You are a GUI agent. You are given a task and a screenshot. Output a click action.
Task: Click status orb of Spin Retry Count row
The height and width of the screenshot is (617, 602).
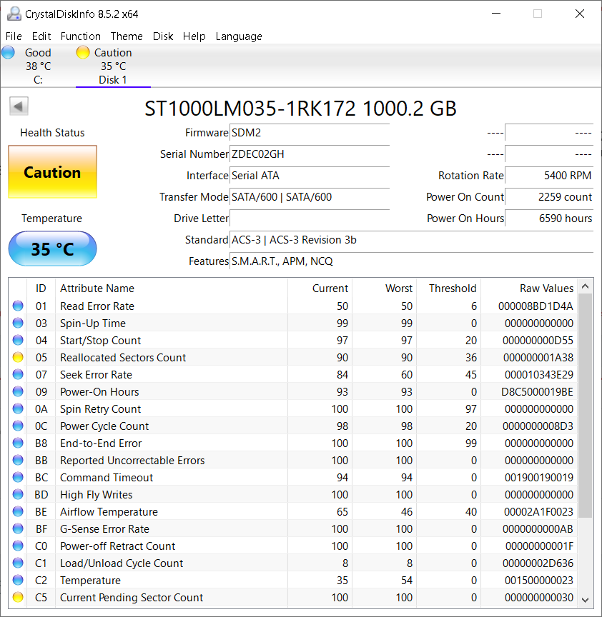[x=18, y=409]
